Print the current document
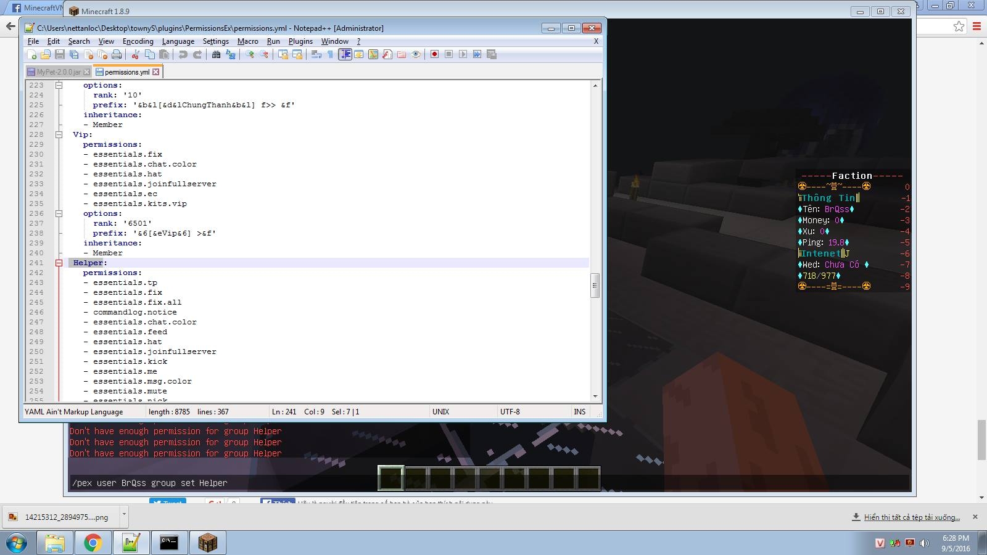The image size is (987, 555). click(117, 54)
